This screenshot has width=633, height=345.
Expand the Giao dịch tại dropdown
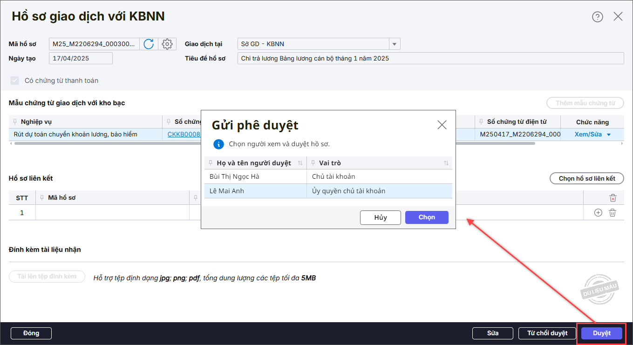click(x=395, y=44)
